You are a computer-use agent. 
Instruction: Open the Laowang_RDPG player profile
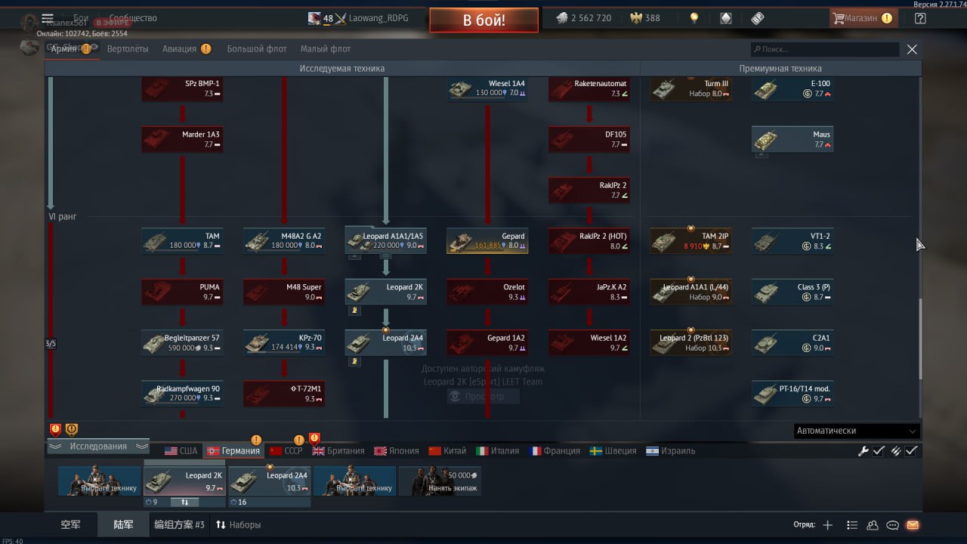click(x=358, y=18)
